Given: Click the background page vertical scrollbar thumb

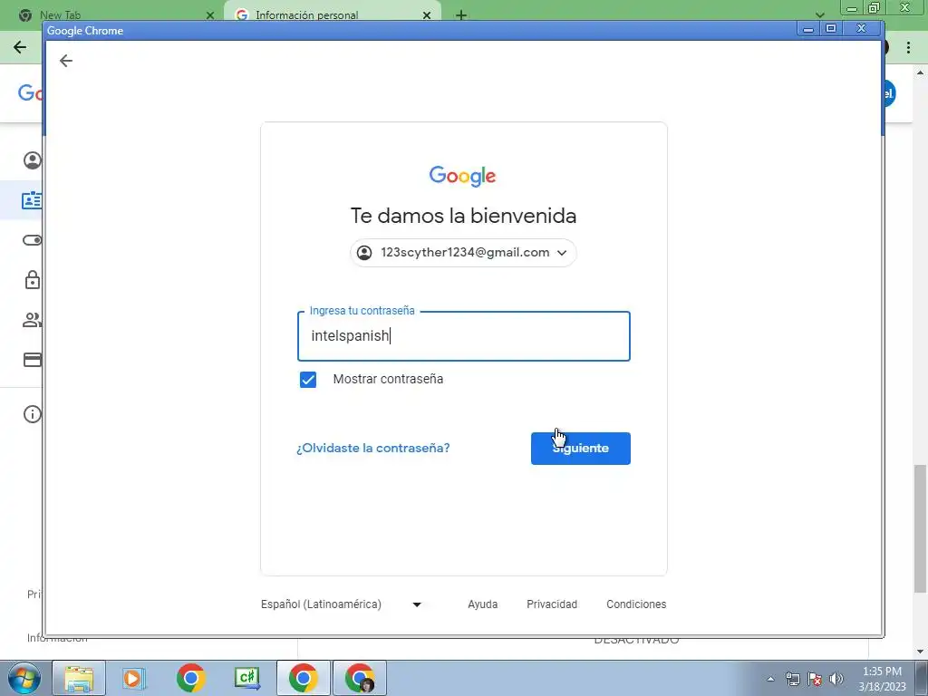Looking at the screenshot, I should coord(920,528).
